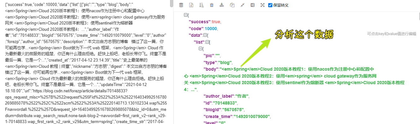Click the hint text 可点击key和value值进行编辑

click(392, 34)
